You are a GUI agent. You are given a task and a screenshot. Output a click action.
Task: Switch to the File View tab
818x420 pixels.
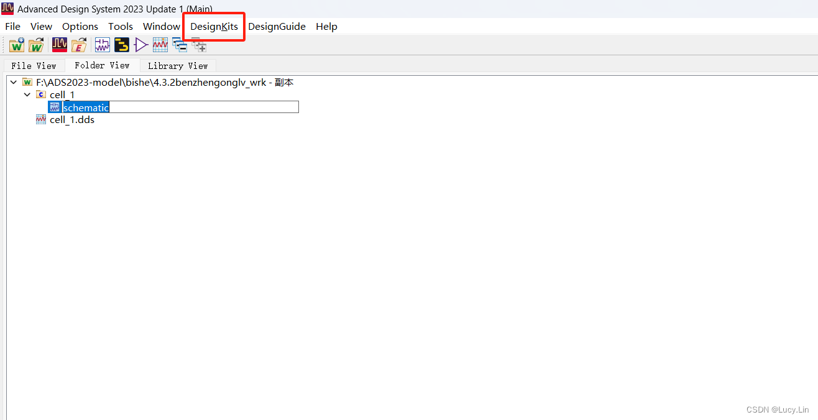click(x=34, y=65)
